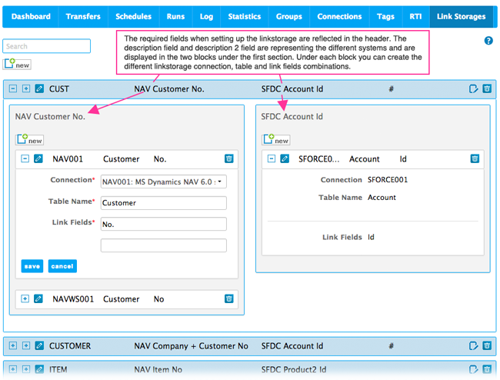This screenshot has height=380, width=500.
Task: Edit the NAV001 Customer entry
Action: pyautogui.click(x=38, y=158)
